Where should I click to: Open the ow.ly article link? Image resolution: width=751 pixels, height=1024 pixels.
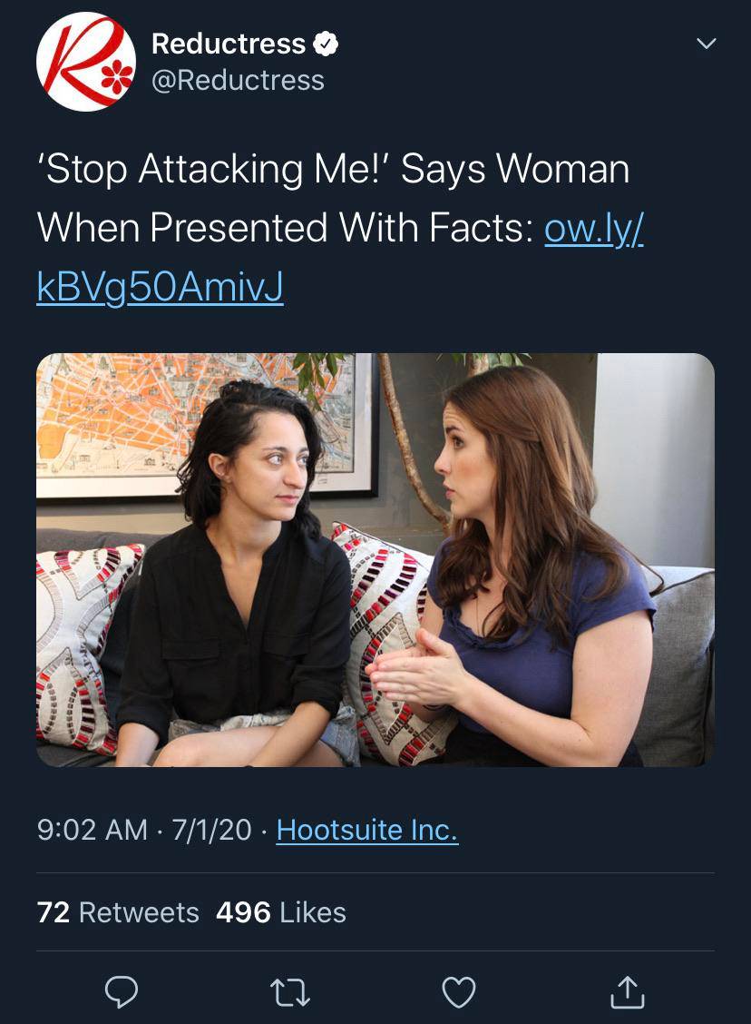coord(593,229)
